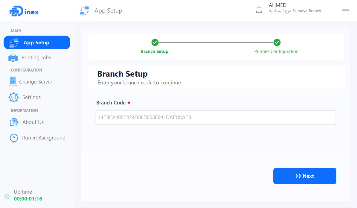
Task: Open notifications bell
Action: click(x=259, y=10)
